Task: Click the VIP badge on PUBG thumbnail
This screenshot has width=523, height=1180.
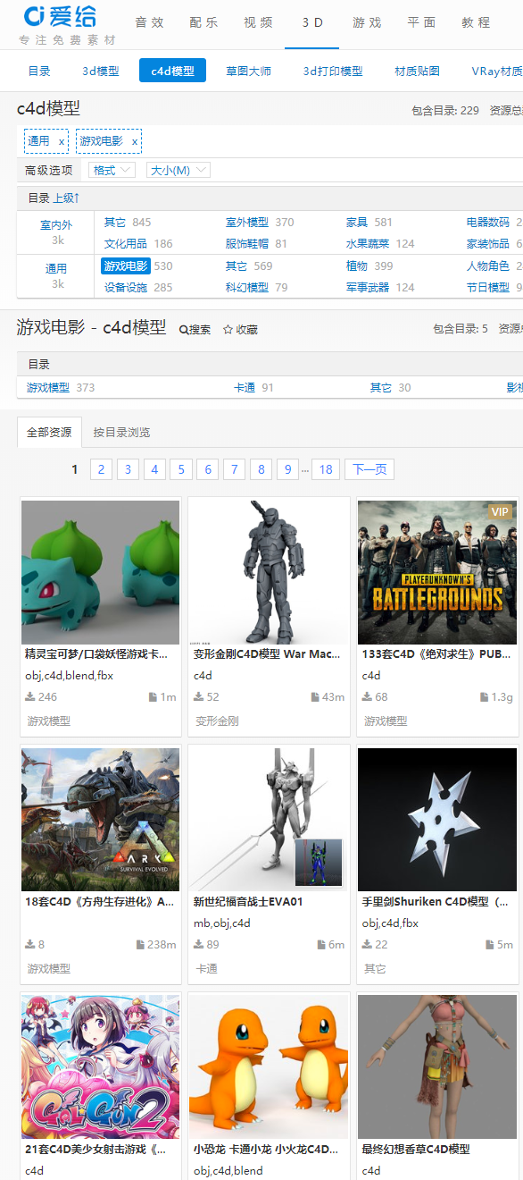Action: point(501,512)
